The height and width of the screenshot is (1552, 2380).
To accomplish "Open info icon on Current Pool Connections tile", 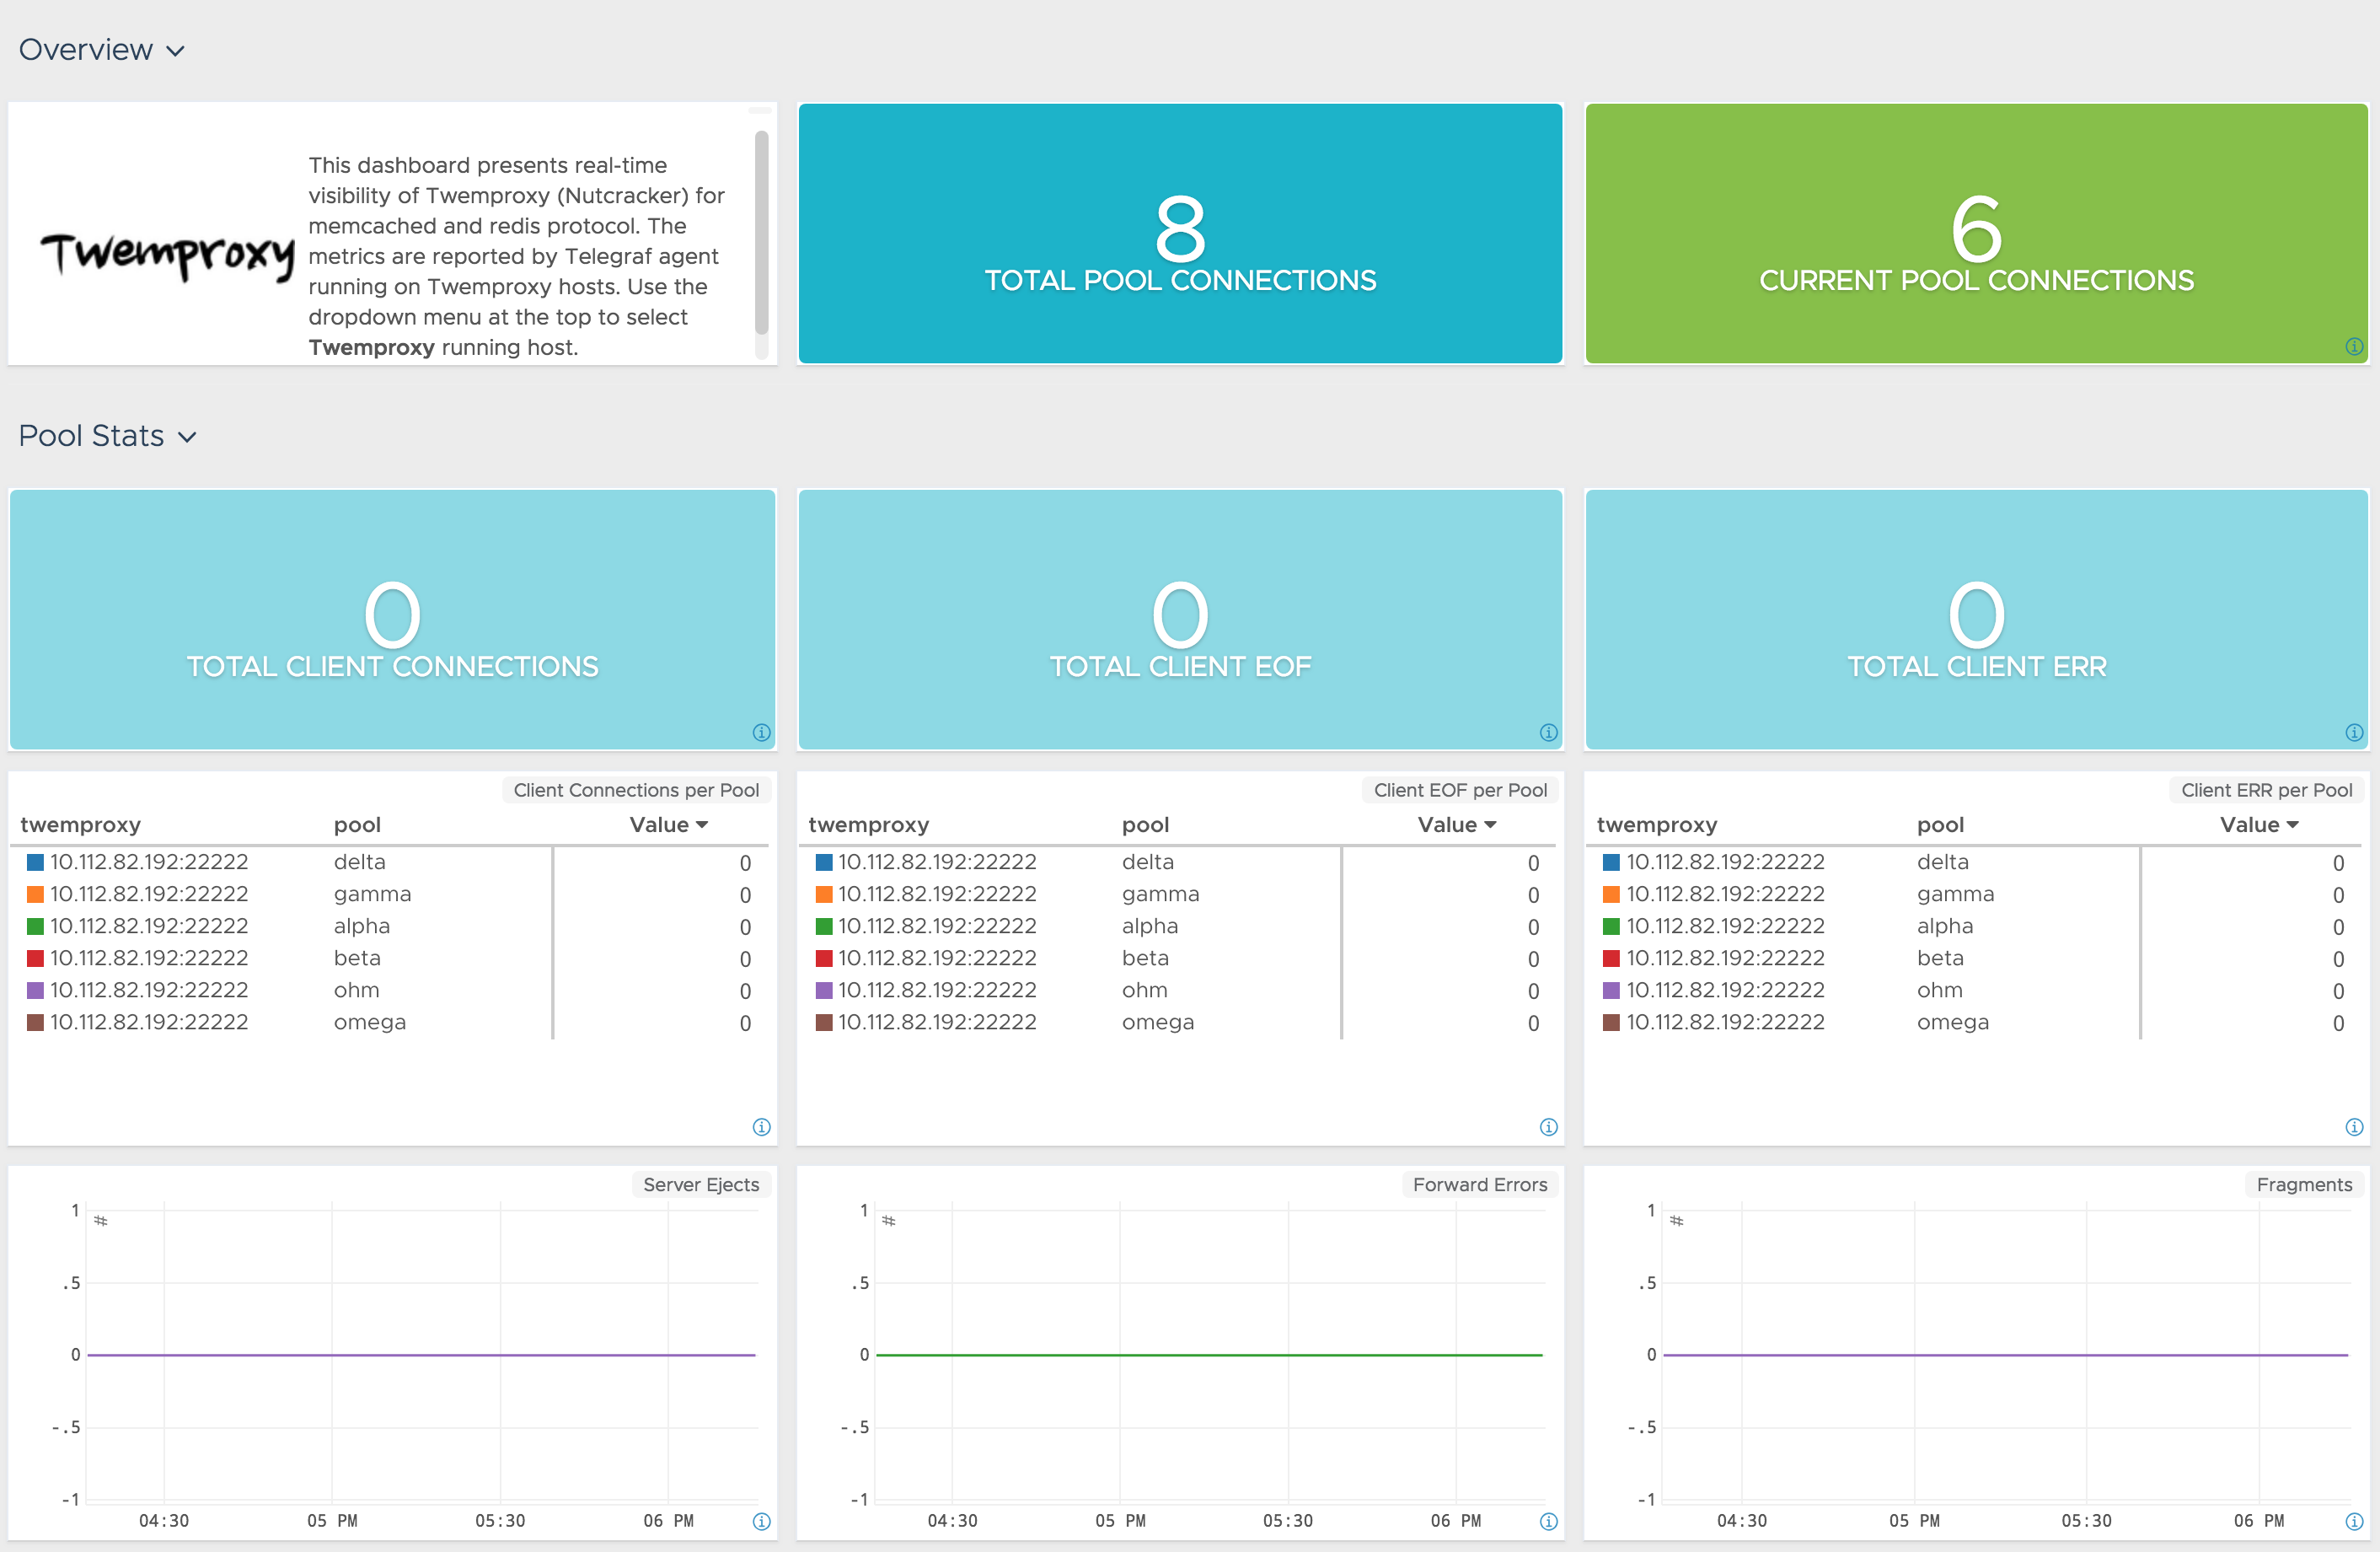I will (x=2354, y=346).
